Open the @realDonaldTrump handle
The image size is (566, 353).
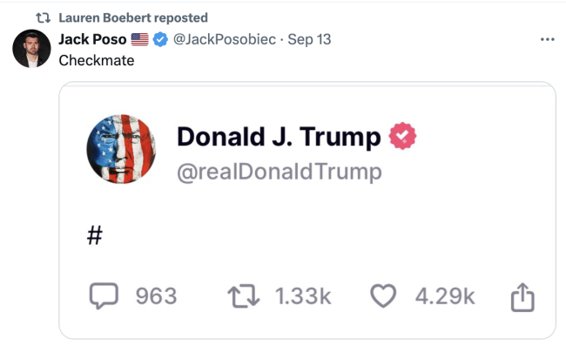279,172
